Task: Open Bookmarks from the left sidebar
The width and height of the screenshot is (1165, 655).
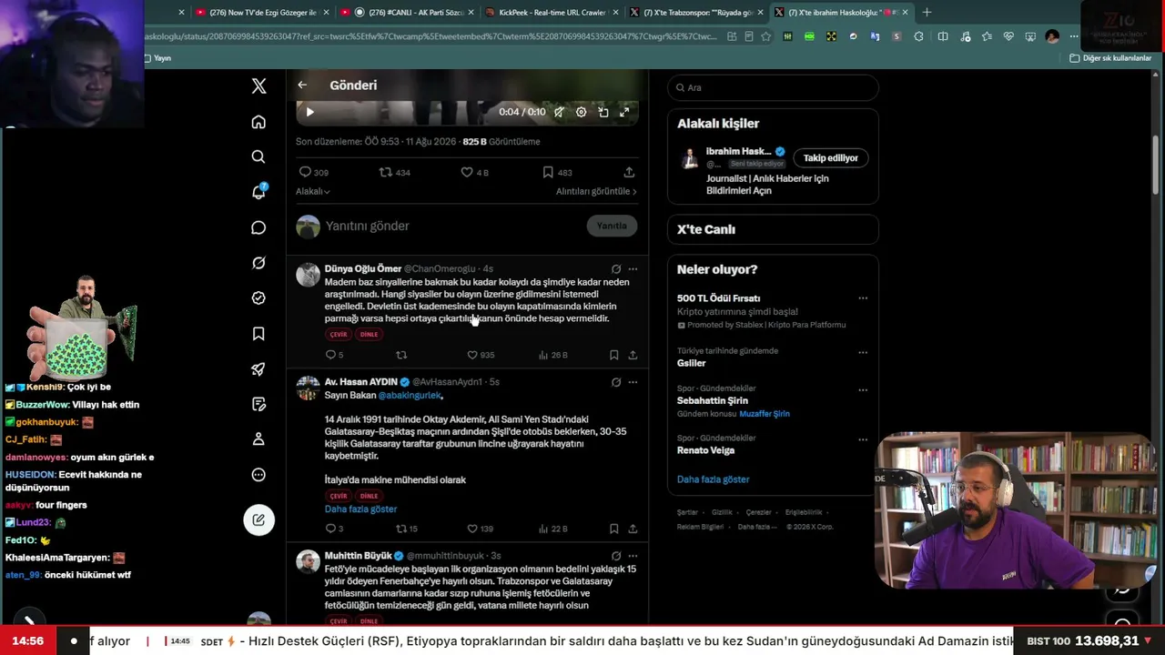Action: click(258, 334)
